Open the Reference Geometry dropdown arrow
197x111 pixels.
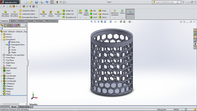pos(114,18)
